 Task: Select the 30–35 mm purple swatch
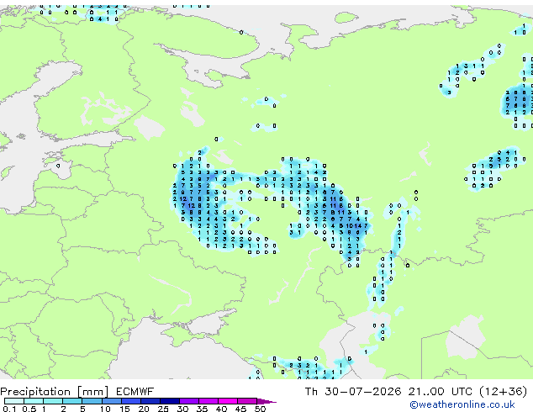[189, 401]
